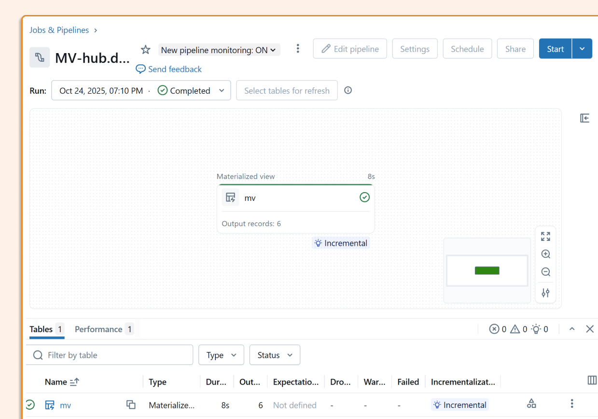Open the pipeline three-dot overflow menu
598x419 pixels.
[x=298, y=49]
